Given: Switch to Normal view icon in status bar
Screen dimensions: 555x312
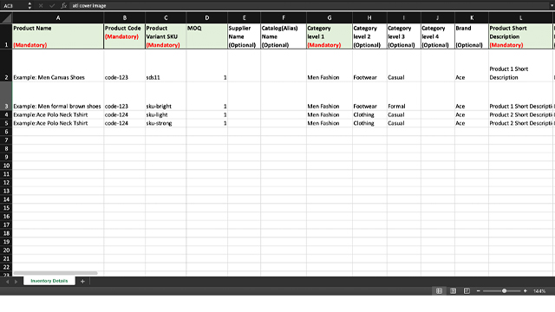Looking at the screenshot, I should (440, 291).
